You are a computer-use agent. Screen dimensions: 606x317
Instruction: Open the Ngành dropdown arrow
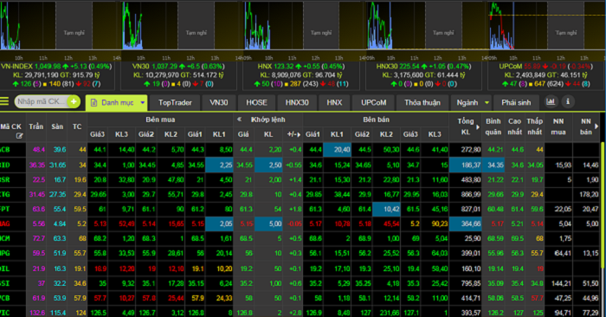487,103
